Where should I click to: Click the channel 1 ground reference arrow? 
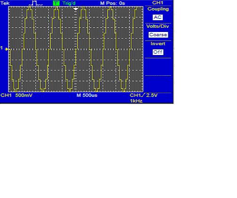point(7,49)
